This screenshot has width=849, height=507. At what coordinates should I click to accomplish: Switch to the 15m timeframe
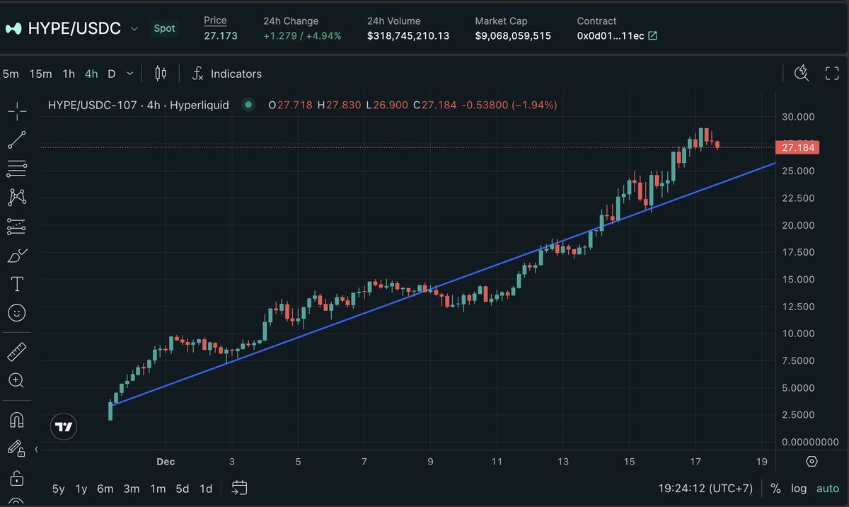coord(41,74)
